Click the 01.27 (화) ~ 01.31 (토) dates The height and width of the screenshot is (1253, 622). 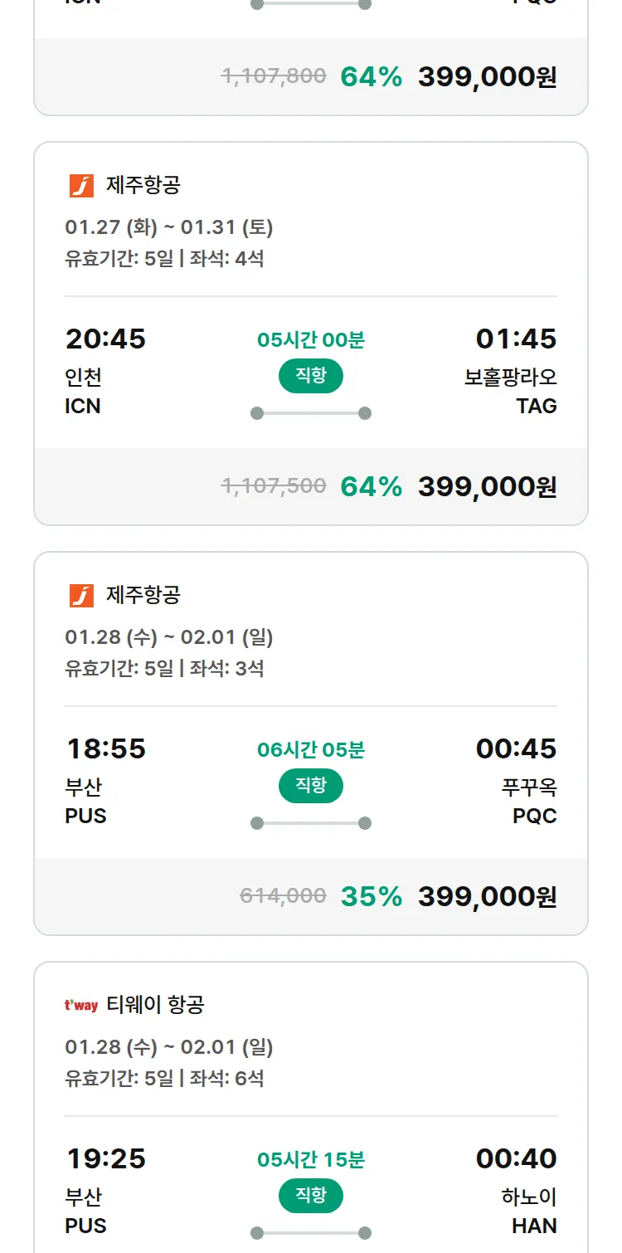pos(169,227)
